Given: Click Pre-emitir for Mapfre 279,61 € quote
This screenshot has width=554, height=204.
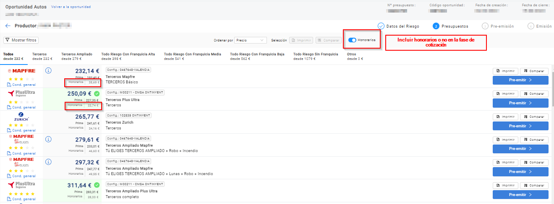Looking at the screenshot, I should tap(520, 149).
